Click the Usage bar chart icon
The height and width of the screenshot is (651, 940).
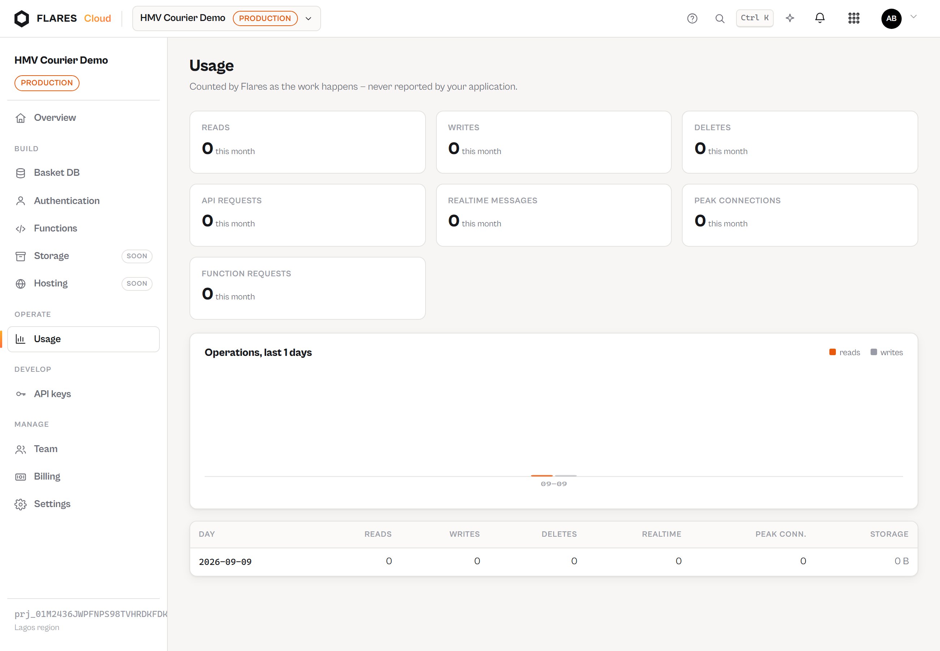20,339
